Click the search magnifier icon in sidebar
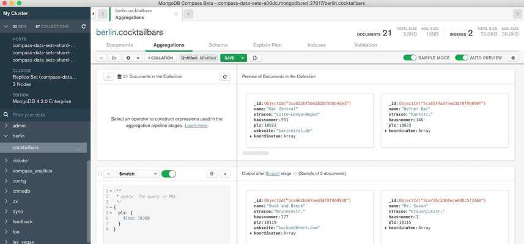 tap(6, 115)
